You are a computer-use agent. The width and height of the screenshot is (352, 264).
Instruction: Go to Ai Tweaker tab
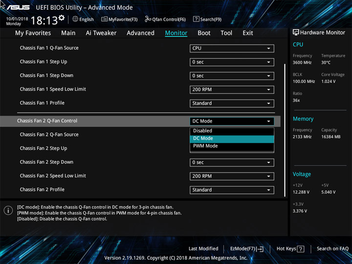pyautogui.click(x=101, y=33)
